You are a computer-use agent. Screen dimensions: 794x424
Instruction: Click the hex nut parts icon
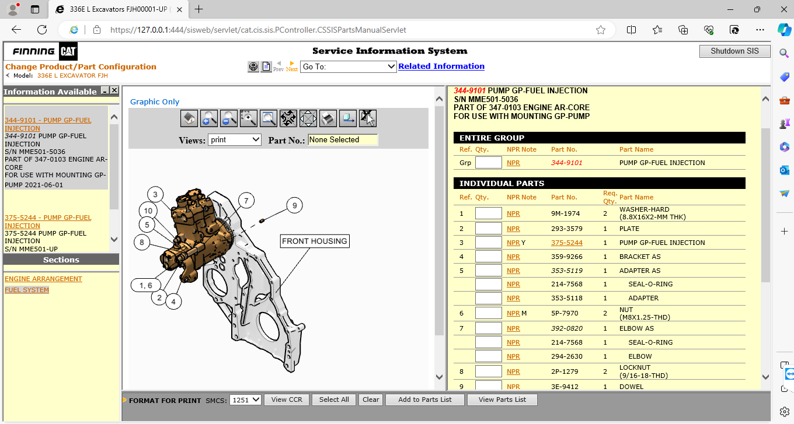[253, 66]
